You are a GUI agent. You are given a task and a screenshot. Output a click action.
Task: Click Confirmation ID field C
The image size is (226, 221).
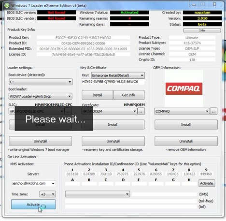106,183
